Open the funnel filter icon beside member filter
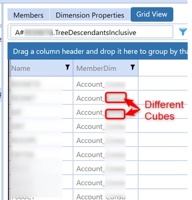The height and width of the screenshot is (200, 192). click(182, 31)
